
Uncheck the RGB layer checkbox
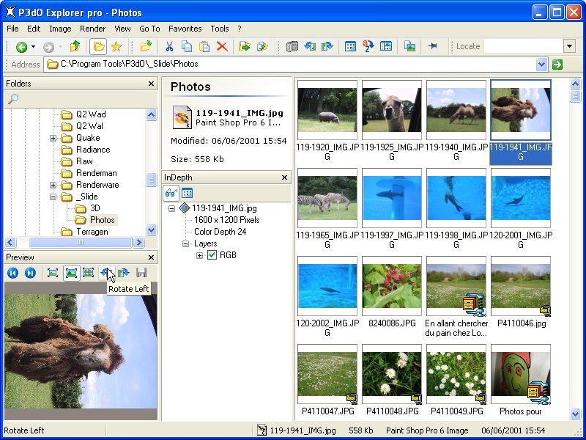pos(212,255)
